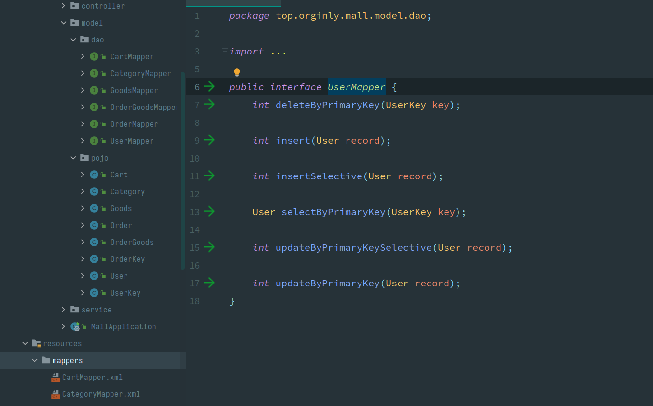Click the project tree vertical scrollbar
The image size is (653, 406).
tap(182, 171)
